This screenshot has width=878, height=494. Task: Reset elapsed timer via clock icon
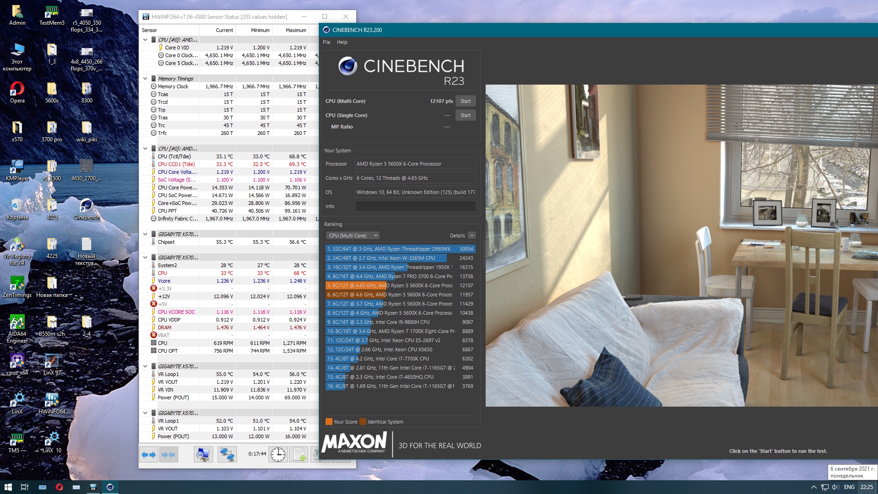(x=278, y=455)
